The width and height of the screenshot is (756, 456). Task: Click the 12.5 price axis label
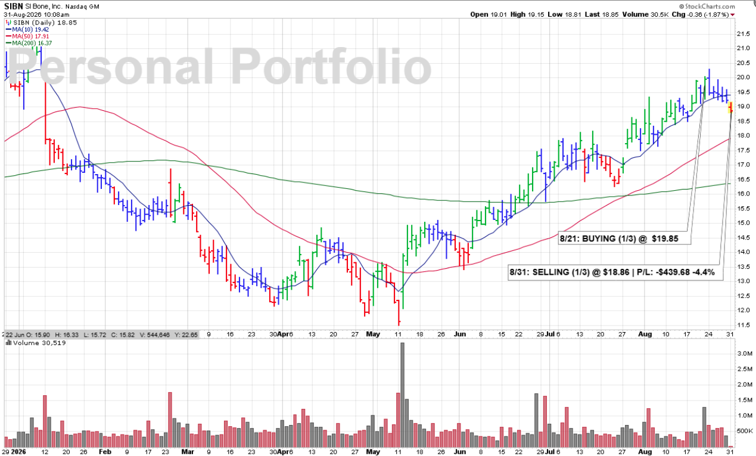point(744,296)
